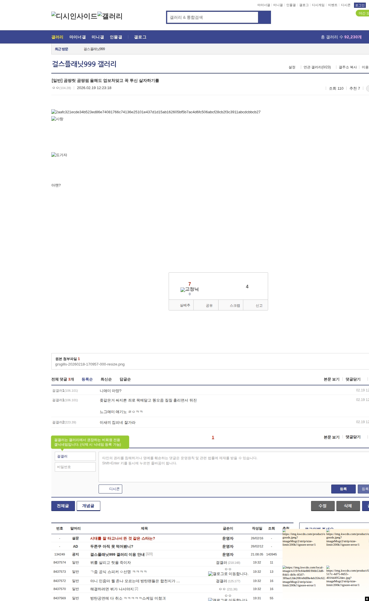Select the 갤러리 tab in the blue navigation bar

(57, 37)
